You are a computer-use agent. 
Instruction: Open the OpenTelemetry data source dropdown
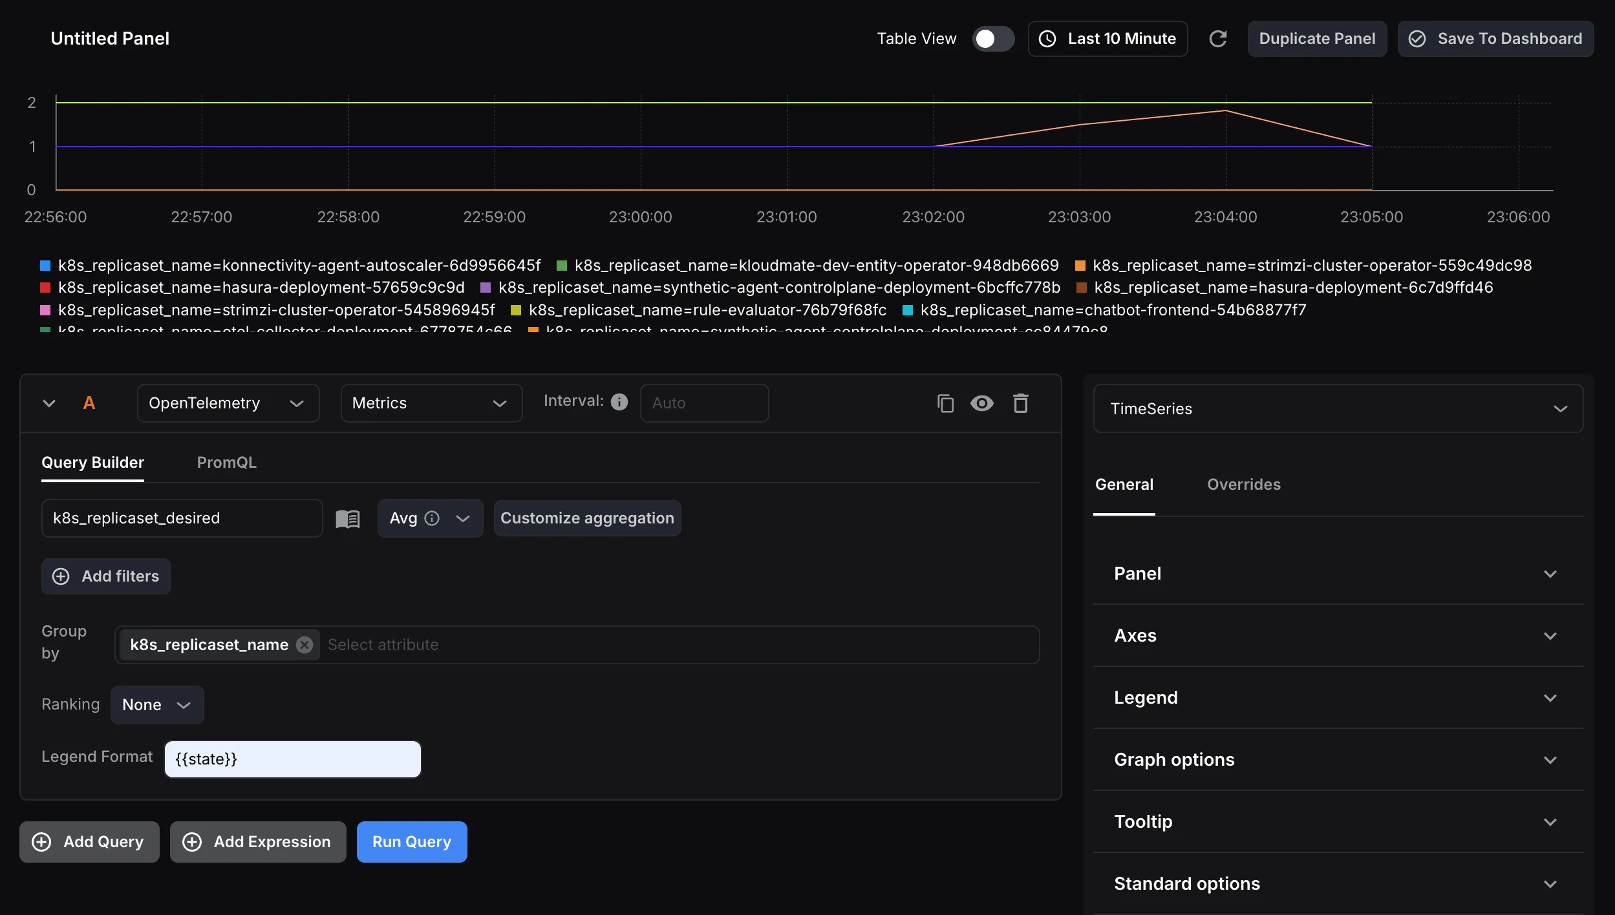[x=228, y=403]
